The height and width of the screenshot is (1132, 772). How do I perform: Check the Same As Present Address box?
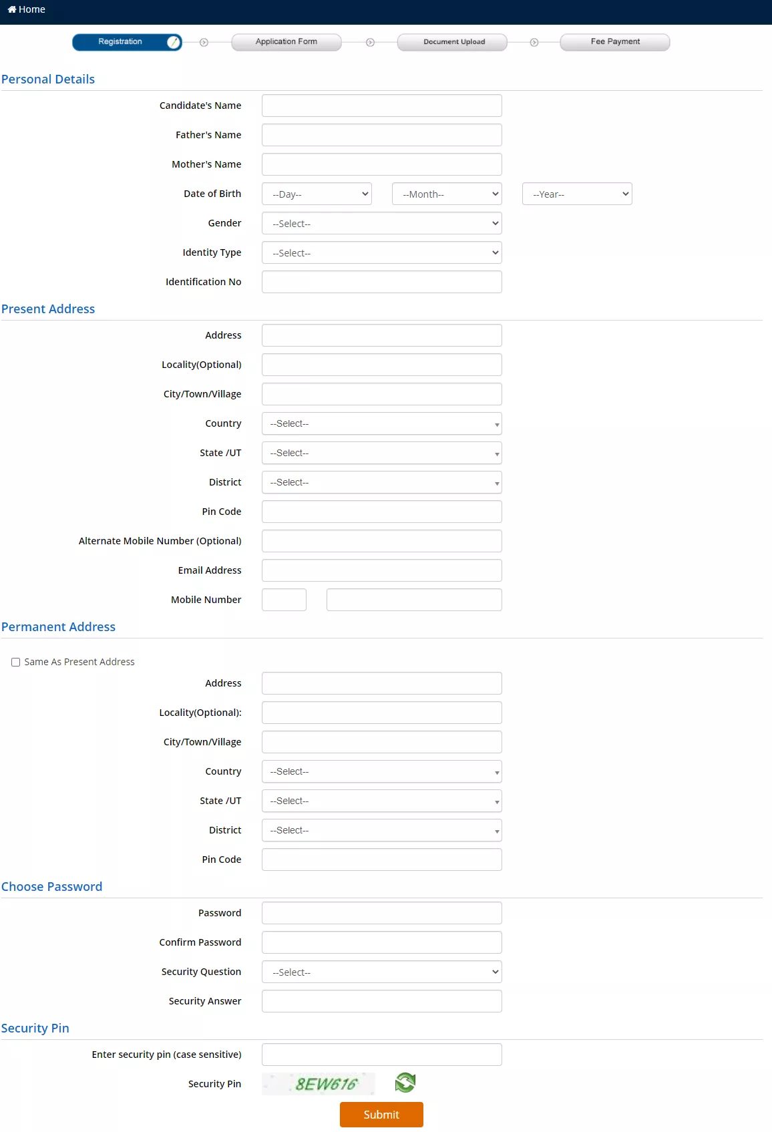click(x=15, y=662)
